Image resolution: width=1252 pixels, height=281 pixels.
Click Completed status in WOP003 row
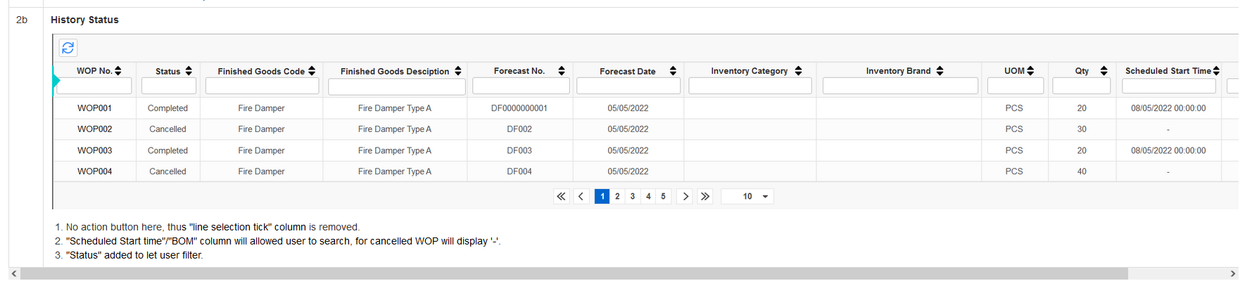(x=167, y=150)
